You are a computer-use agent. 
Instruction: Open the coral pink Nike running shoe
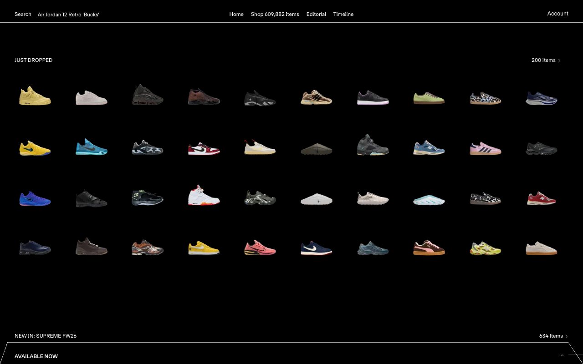(x=260, y=248)
